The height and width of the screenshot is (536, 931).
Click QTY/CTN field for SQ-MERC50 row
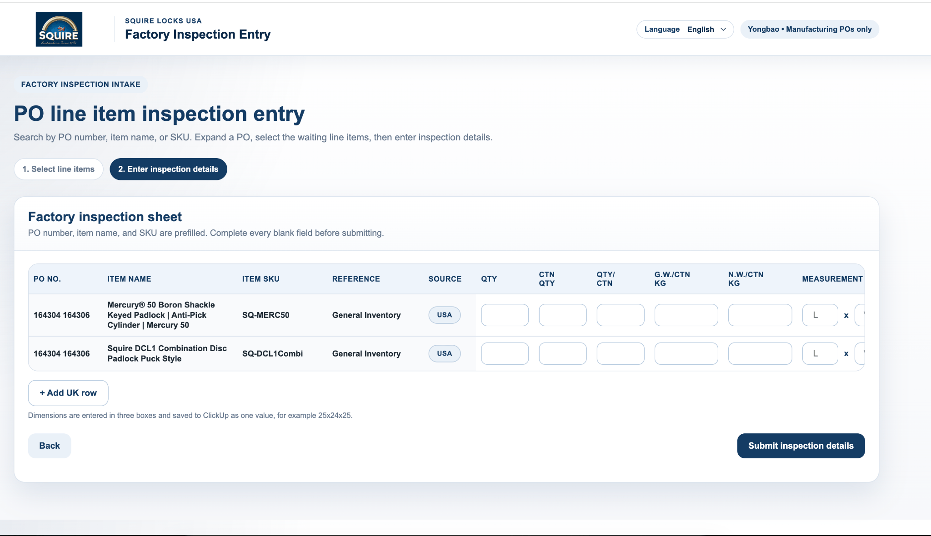pyautogui.click(x=620, y=315)
